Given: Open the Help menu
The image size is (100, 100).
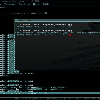Looking at the screenshot, I should [x=36, y=4].
